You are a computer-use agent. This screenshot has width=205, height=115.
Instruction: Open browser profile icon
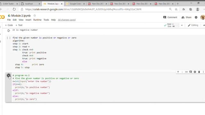pyautogui.click(x=198, y=9)
